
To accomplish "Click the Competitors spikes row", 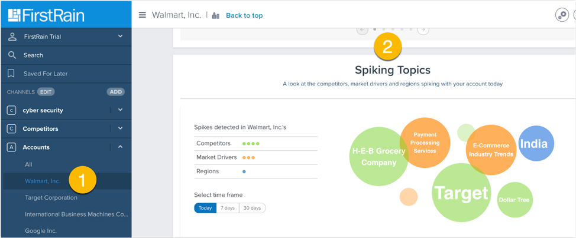I will point(255,144).
